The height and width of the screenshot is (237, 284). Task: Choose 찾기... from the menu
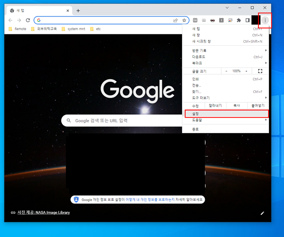click(x=226, y=92)
